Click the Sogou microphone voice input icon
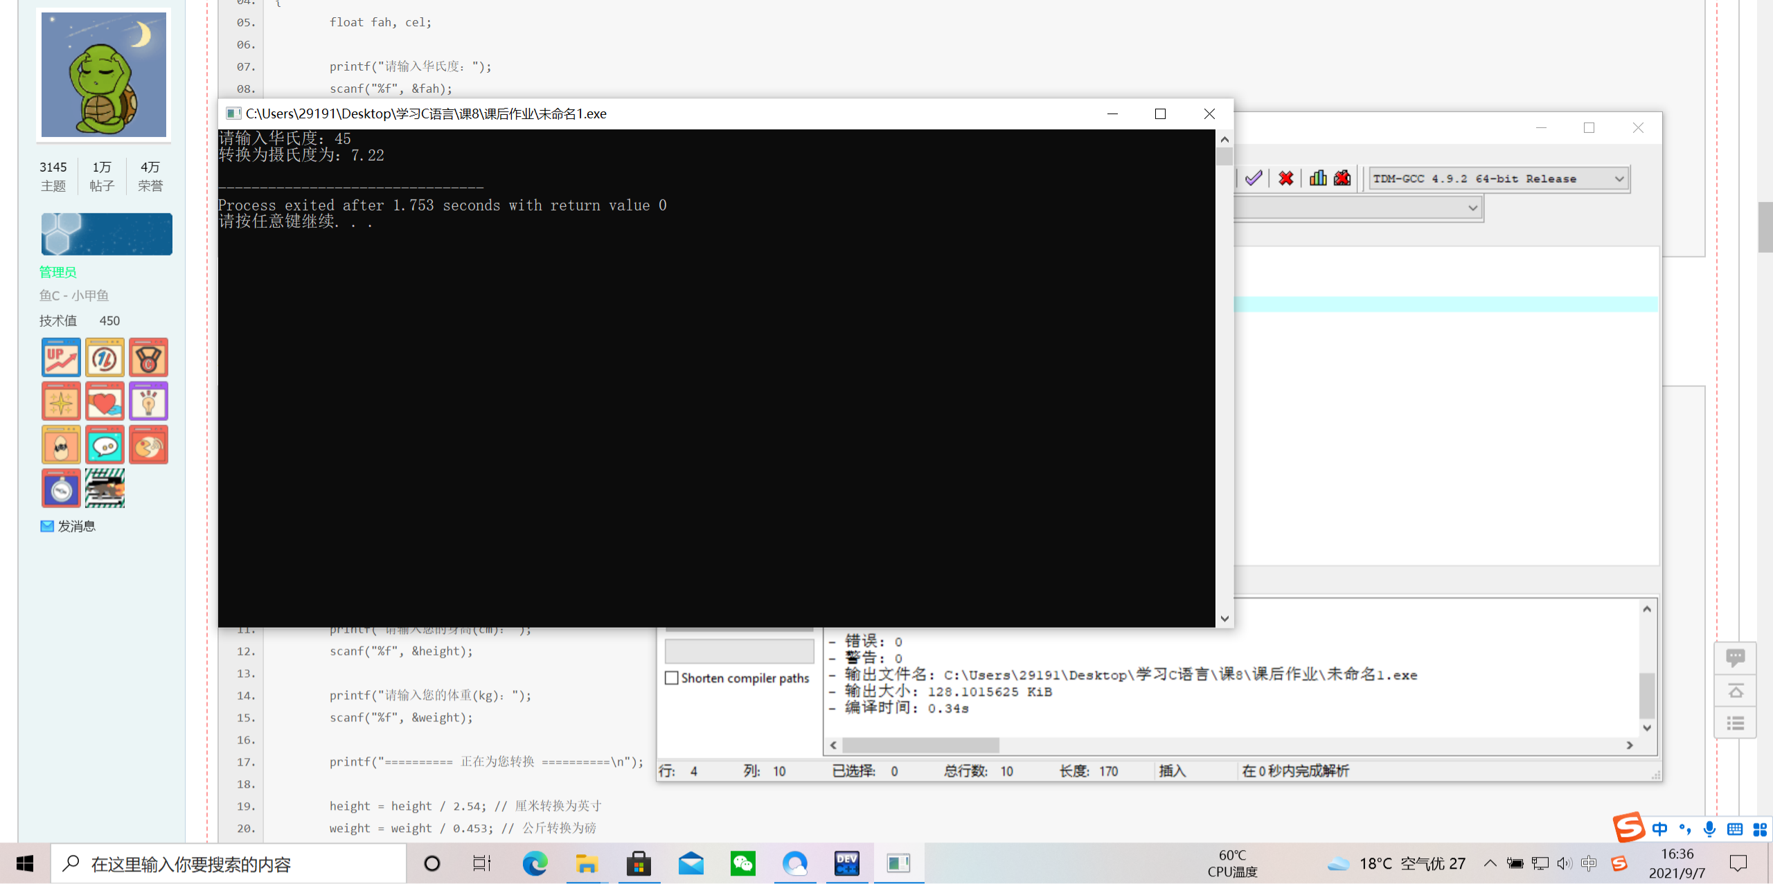The width and height of the screenshot is (1773, 884). pos(1709,829)
